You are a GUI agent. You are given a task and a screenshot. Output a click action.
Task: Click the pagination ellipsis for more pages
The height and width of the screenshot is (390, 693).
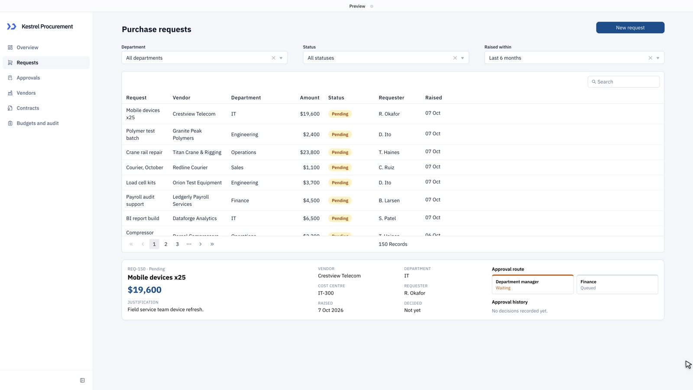pyautogui.click(x=189, y=244)
